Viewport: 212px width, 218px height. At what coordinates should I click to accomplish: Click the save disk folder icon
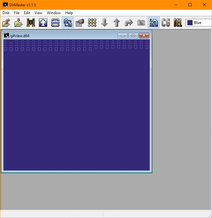click(19, 23)
